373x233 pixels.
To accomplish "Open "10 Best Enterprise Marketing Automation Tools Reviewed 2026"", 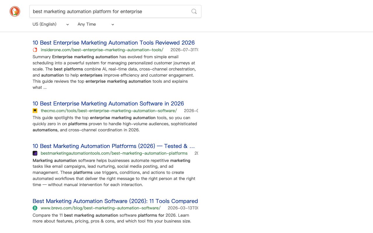I will pyautogui.click(x=114, y=43).
